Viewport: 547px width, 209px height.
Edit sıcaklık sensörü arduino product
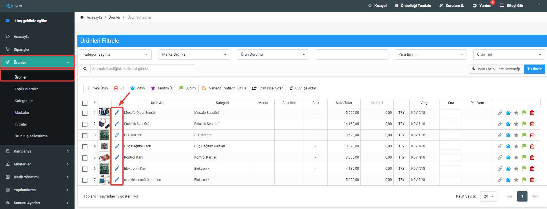(117, 180)
